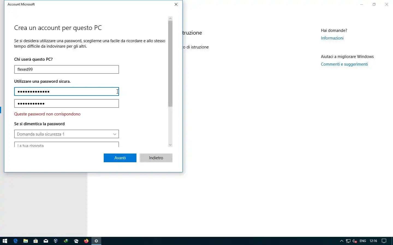Image resolution: width=393 pixels, height=245 pixels.
Task: Click the flexed99 username field
Action: (67, 69)
